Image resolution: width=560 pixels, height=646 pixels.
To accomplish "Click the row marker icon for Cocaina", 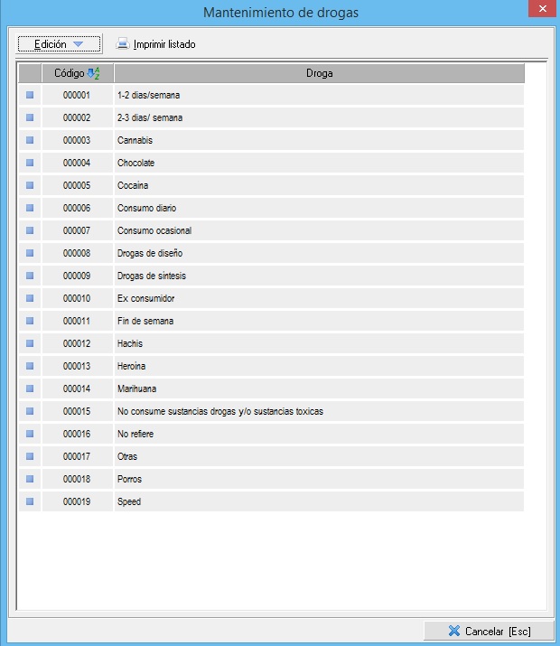I will [30, 185].
